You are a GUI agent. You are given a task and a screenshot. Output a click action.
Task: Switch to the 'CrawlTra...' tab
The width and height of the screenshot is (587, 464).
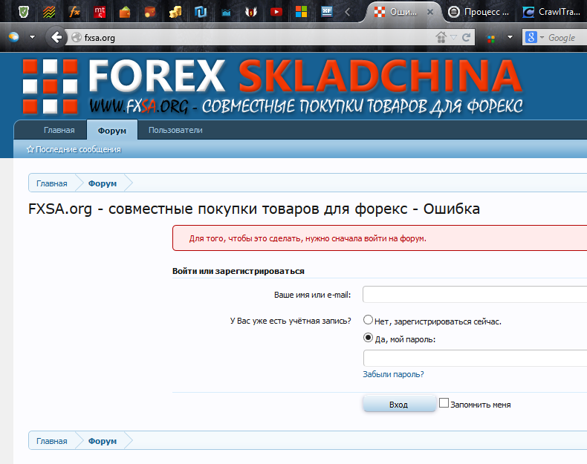click(x=552, y=12)
